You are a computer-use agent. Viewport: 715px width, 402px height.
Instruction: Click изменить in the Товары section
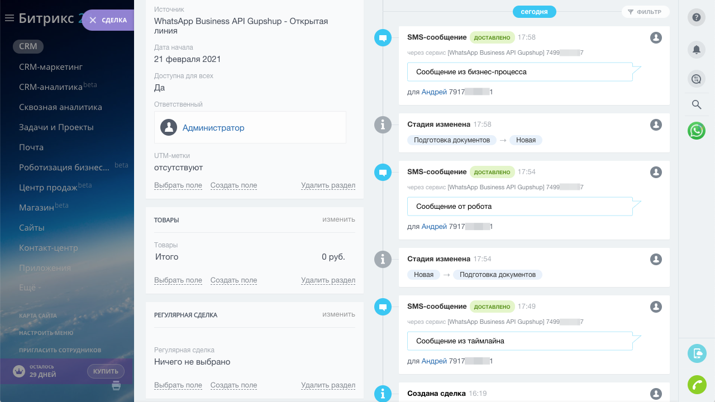(x=339, y=219)
